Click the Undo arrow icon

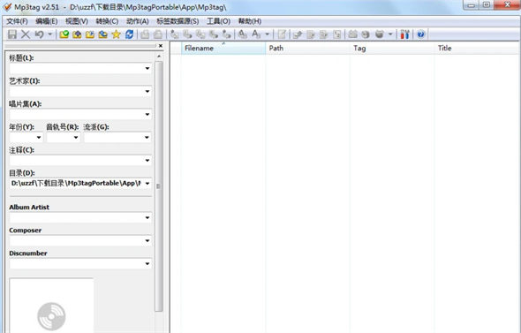point(39,34)
